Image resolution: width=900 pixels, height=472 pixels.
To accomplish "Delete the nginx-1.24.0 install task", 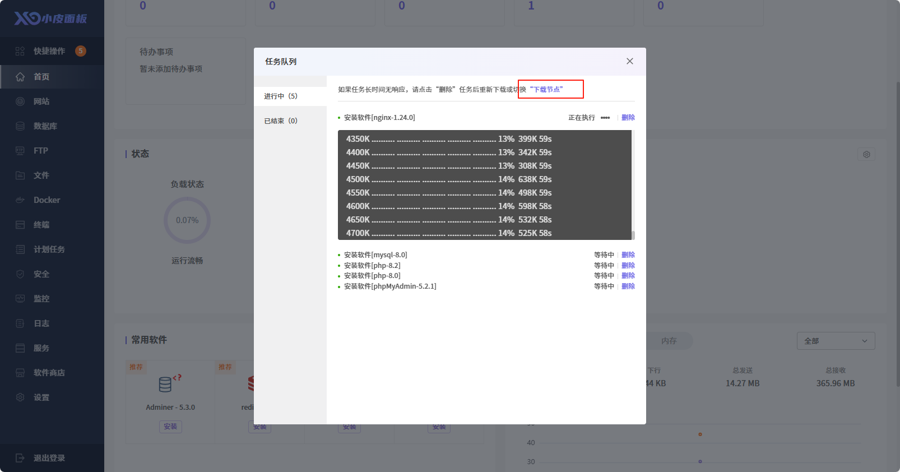I will (628, 118).
